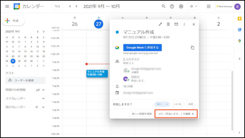This screenshot has width=245, height=138.
Task: Open event options three-dot menu
Action: (x=184, y=24)
